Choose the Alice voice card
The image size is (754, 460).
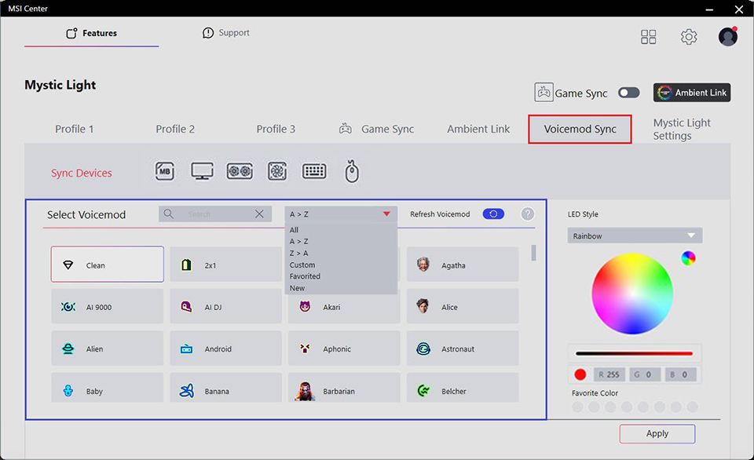463,306
